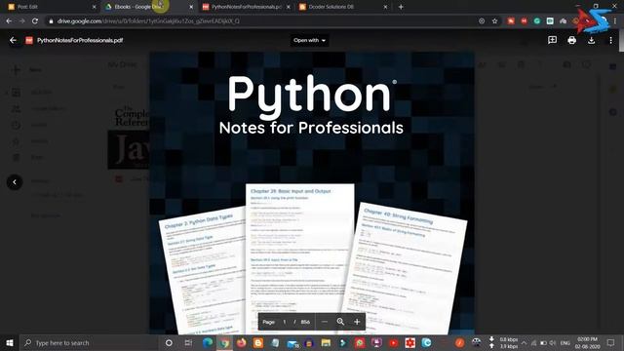Open the 'Open with' dropdown
The image size is (624, 351).
(309, 40)
